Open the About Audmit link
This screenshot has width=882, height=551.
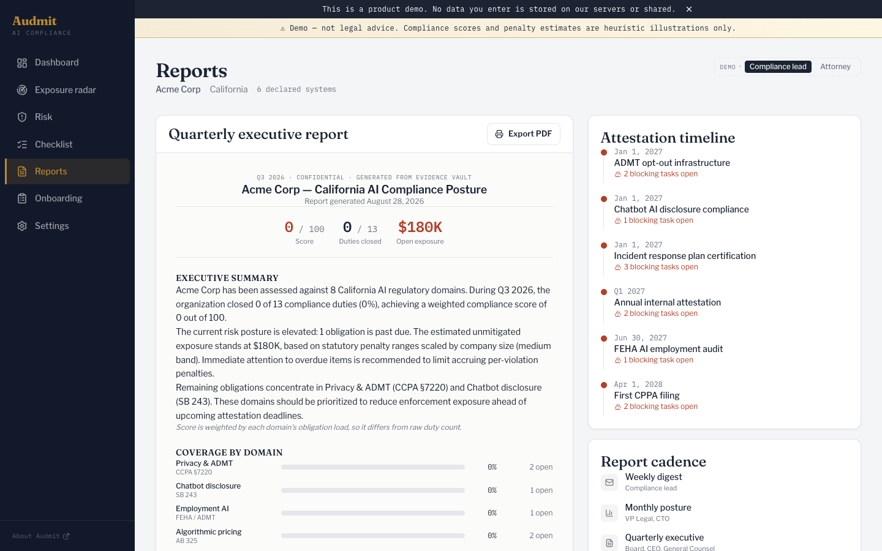[x=41, y=536]
